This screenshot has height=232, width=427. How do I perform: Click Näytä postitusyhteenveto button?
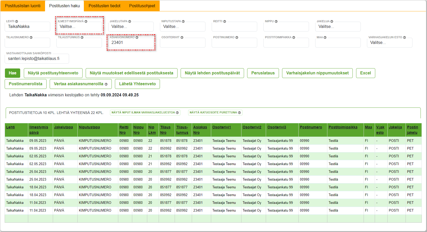[x=53, y=73]
